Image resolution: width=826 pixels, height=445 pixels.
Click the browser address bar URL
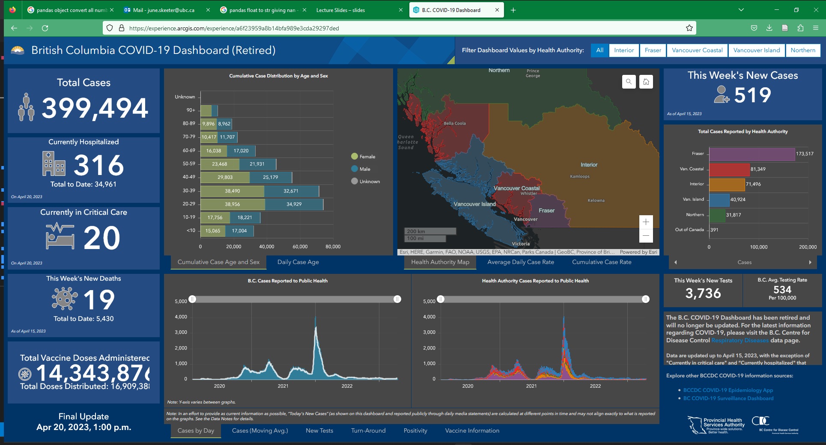pyautogui.click(x=234, y=28)
